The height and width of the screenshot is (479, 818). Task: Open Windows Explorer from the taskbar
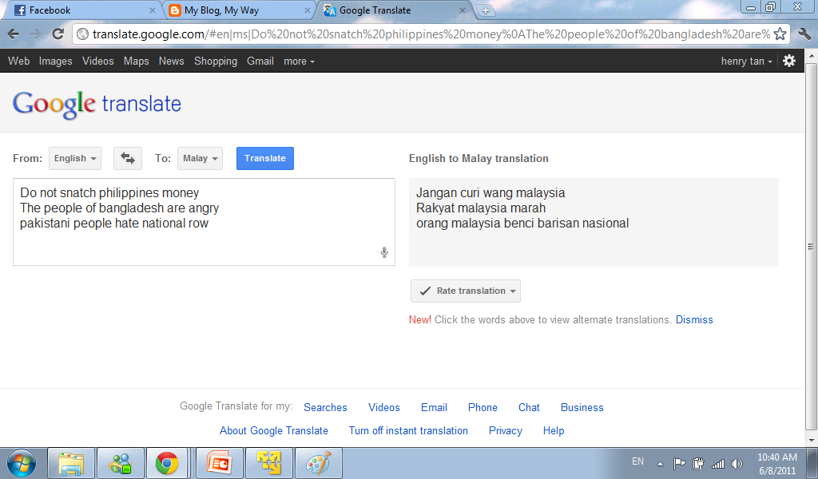71,463
